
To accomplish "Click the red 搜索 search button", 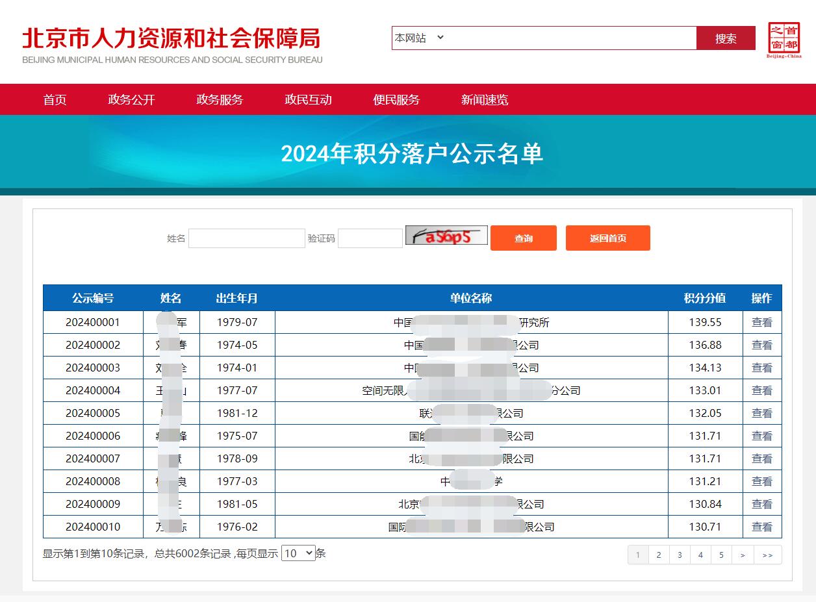I will (x=726, y=38).
